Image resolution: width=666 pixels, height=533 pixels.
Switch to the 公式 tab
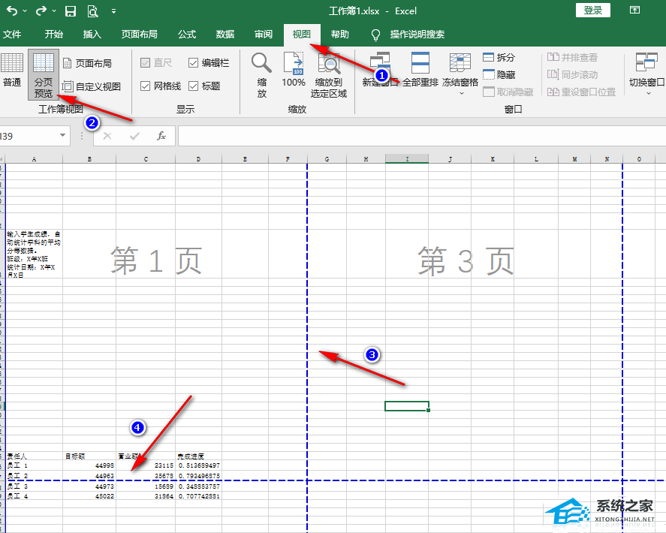(187, 35)
